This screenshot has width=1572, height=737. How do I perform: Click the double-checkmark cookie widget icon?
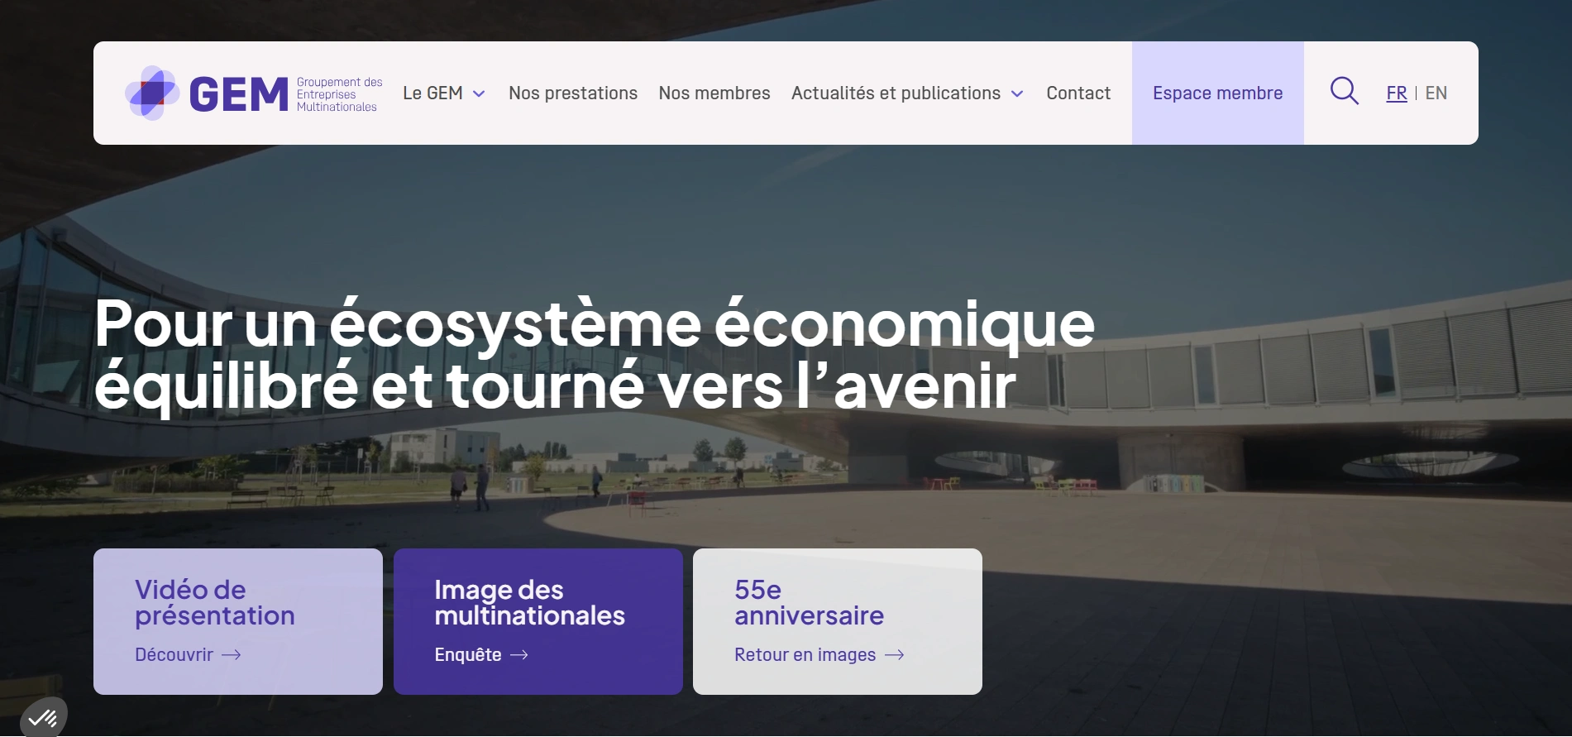43,718
